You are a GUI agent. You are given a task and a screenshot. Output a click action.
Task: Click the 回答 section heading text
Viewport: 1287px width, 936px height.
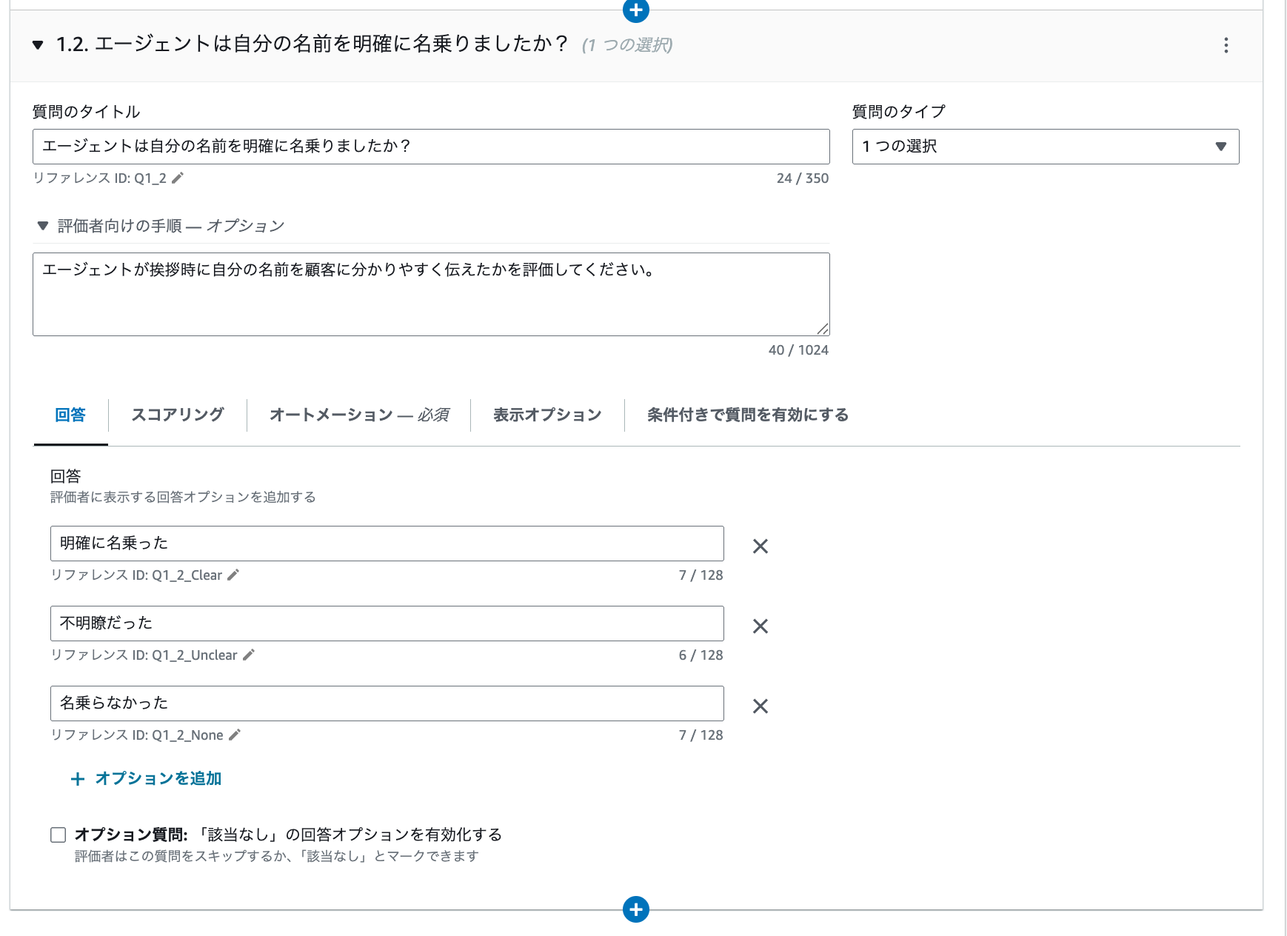click(65, 476)
